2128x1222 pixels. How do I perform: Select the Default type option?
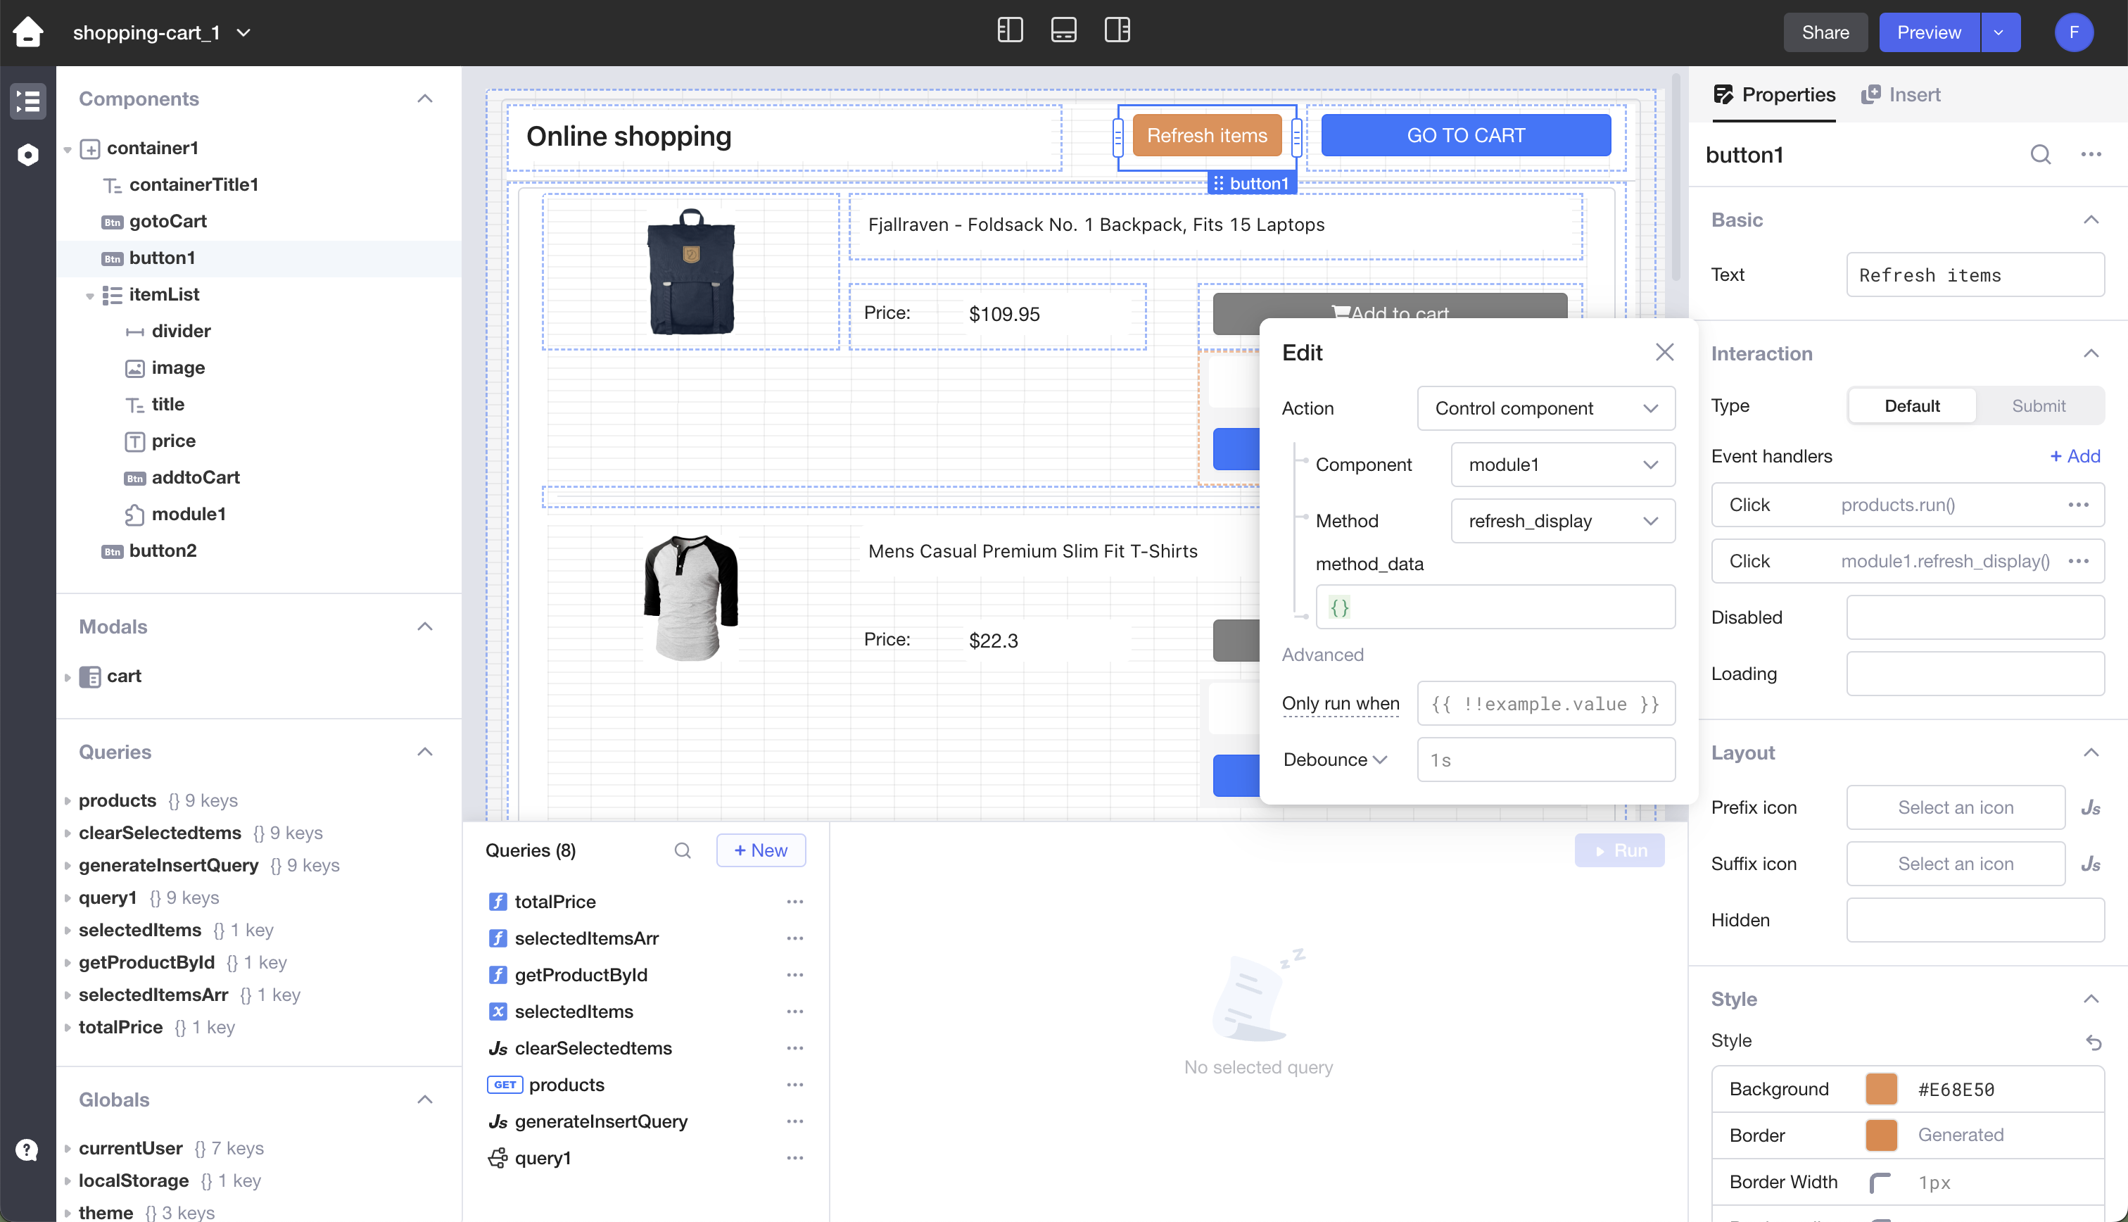pyautogui.click(x=1911, y=405)
